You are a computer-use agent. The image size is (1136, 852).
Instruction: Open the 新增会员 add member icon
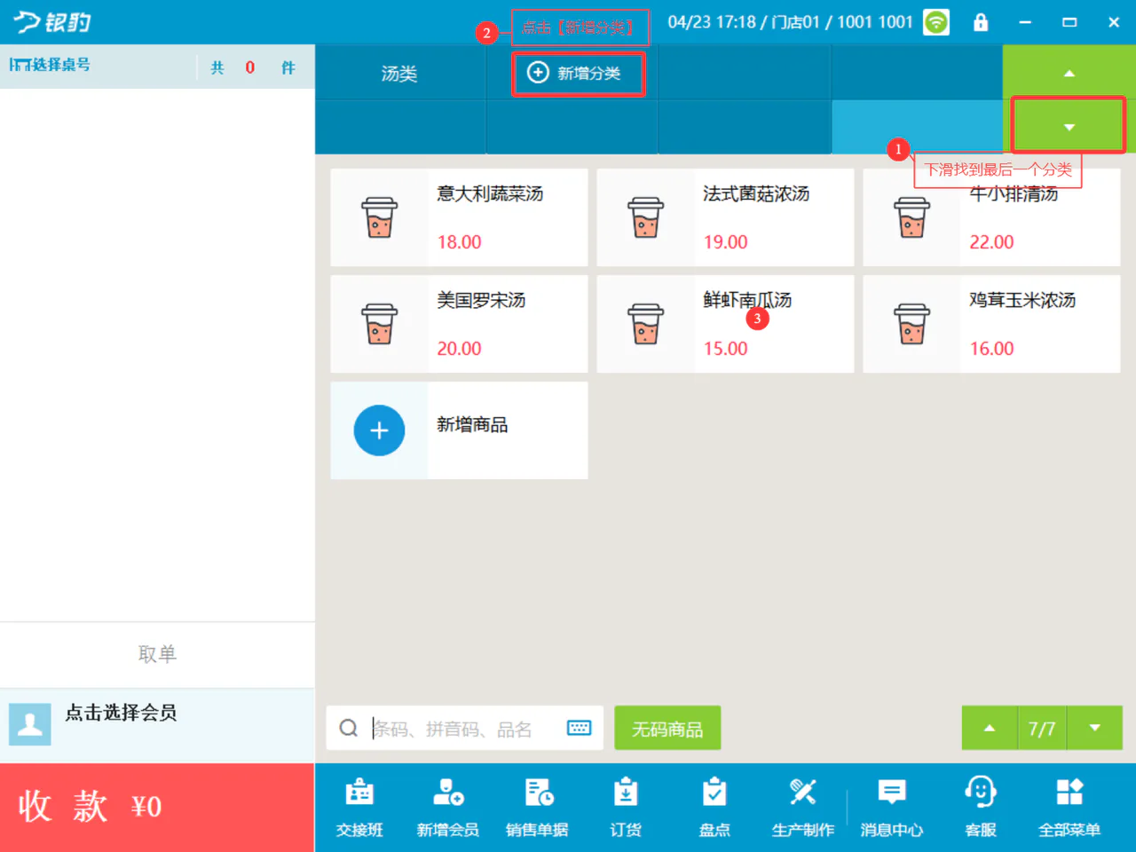[x=448, y=808]
